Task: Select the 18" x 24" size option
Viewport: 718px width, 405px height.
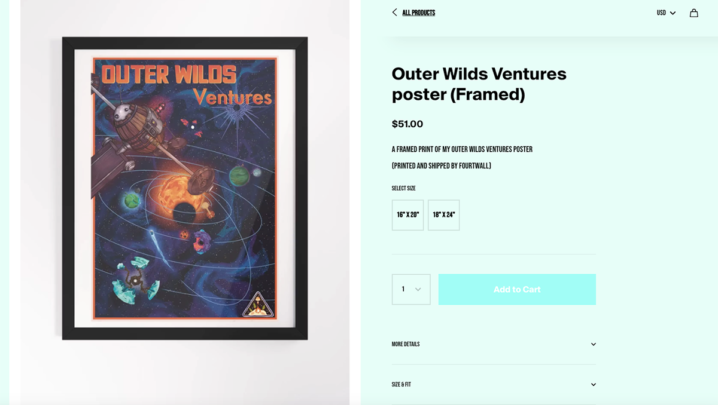Action: click(x=444, y=215)
